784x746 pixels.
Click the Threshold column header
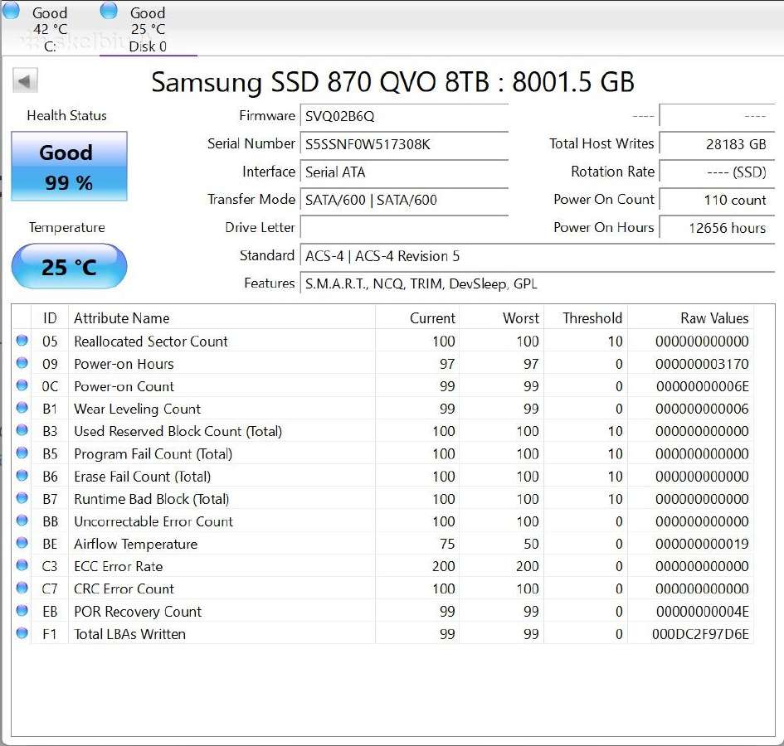586,318
